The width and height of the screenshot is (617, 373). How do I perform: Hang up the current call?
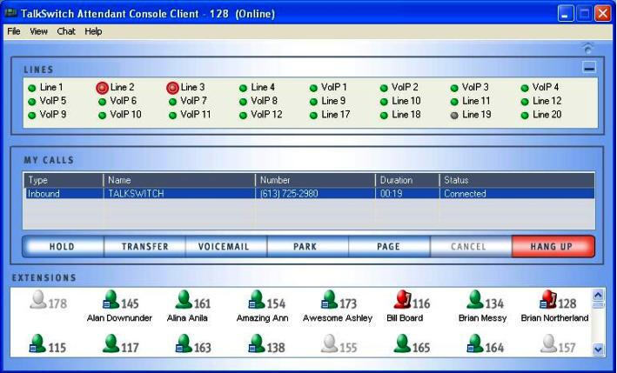[553, 246]
